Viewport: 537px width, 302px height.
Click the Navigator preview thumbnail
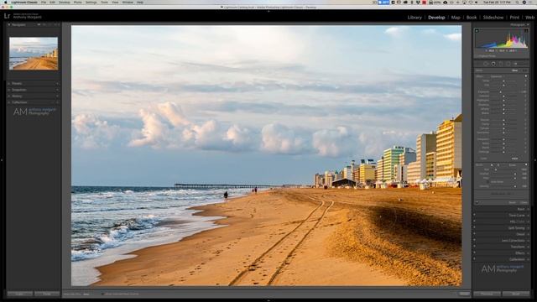click(34, 54)
